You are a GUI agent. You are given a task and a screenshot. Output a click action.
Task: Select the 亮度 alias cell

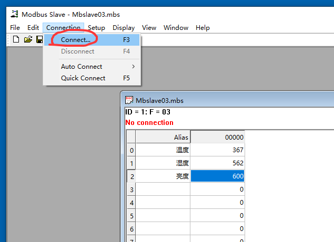(163, 176)
